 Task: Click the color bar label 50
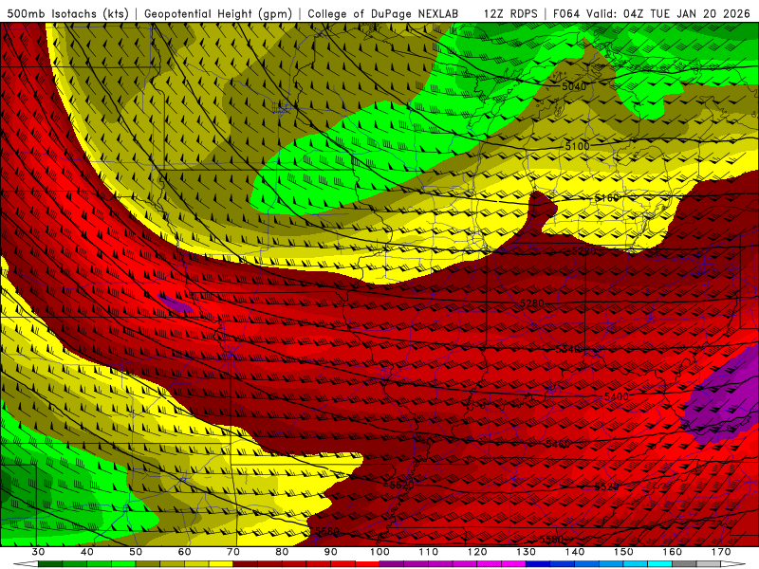[x=136, y=552]
